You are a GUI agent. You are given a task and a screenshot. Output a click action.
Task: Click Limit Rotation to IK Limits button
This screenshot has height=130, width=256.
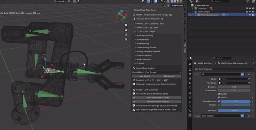pos(157,98)
